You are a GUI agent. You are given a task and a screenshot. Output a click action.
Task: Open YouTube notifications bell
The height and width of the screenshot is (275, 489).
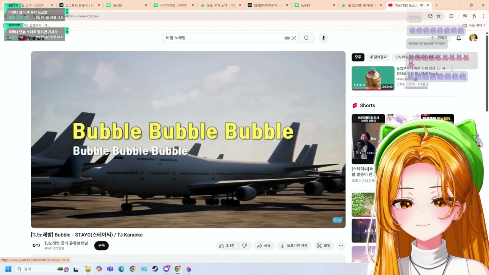(x=458, y=38)
